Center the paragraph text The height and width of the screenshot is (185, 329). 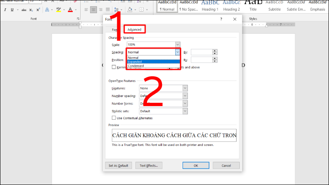(x=93, y=9)
